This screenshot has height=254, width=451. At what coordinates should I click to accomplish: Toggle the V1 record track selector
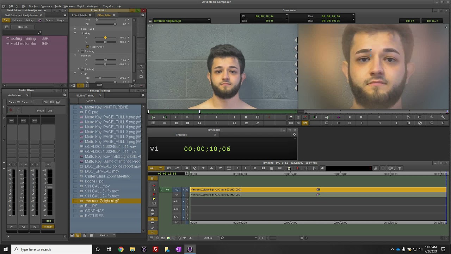click(177, 195)
